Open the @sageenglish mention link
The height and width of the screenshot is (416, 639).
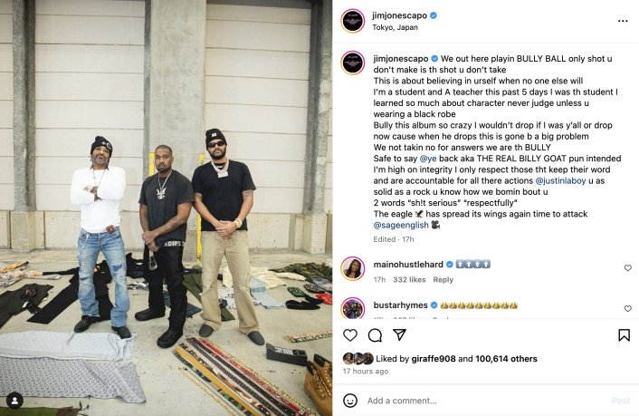[x=401, y=225]
